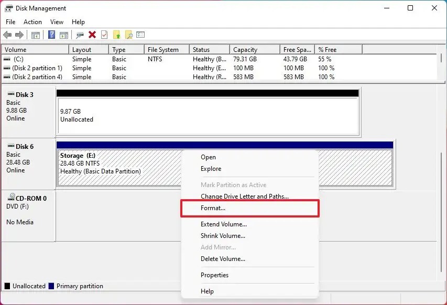Open the View menu
Screen dimensions: 447x305
coord(57,22)
